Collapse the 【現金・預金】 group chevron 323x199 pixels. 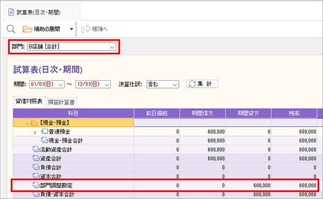pyautogui.click(x=26, y=124)
